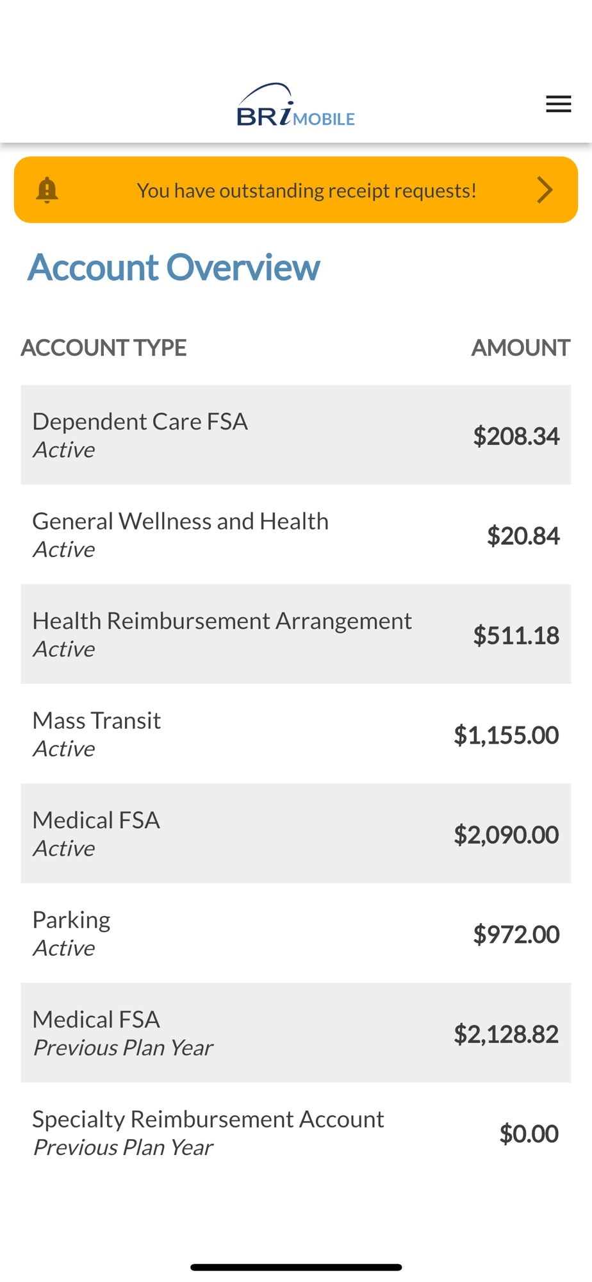592x1282 pixels.
Task: Expand the outstanding receipt requests chevron
Action: coord(545,190)
